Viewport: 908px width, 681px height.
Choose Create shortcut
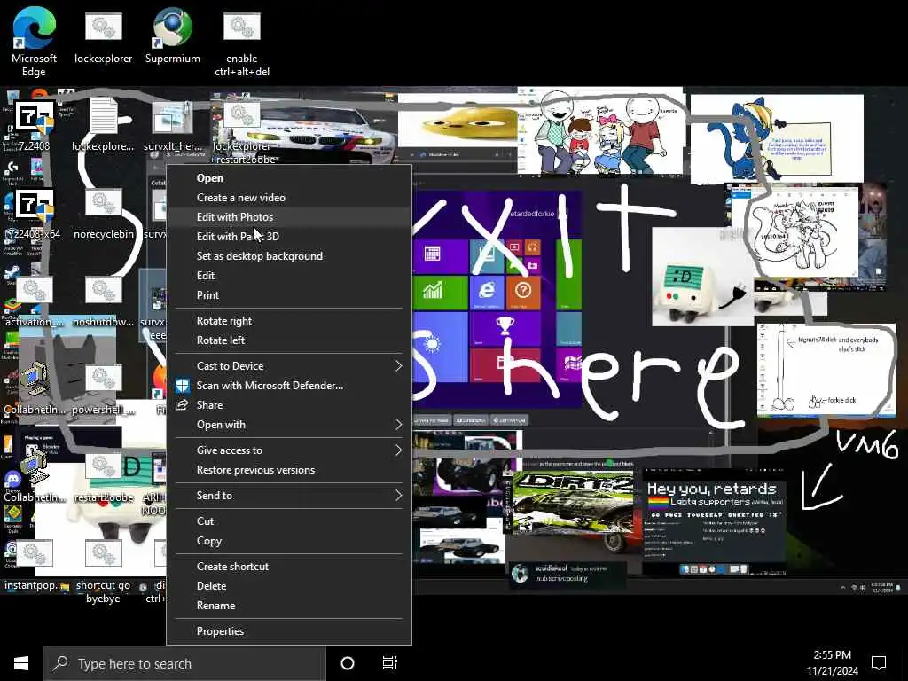[288, 567]
